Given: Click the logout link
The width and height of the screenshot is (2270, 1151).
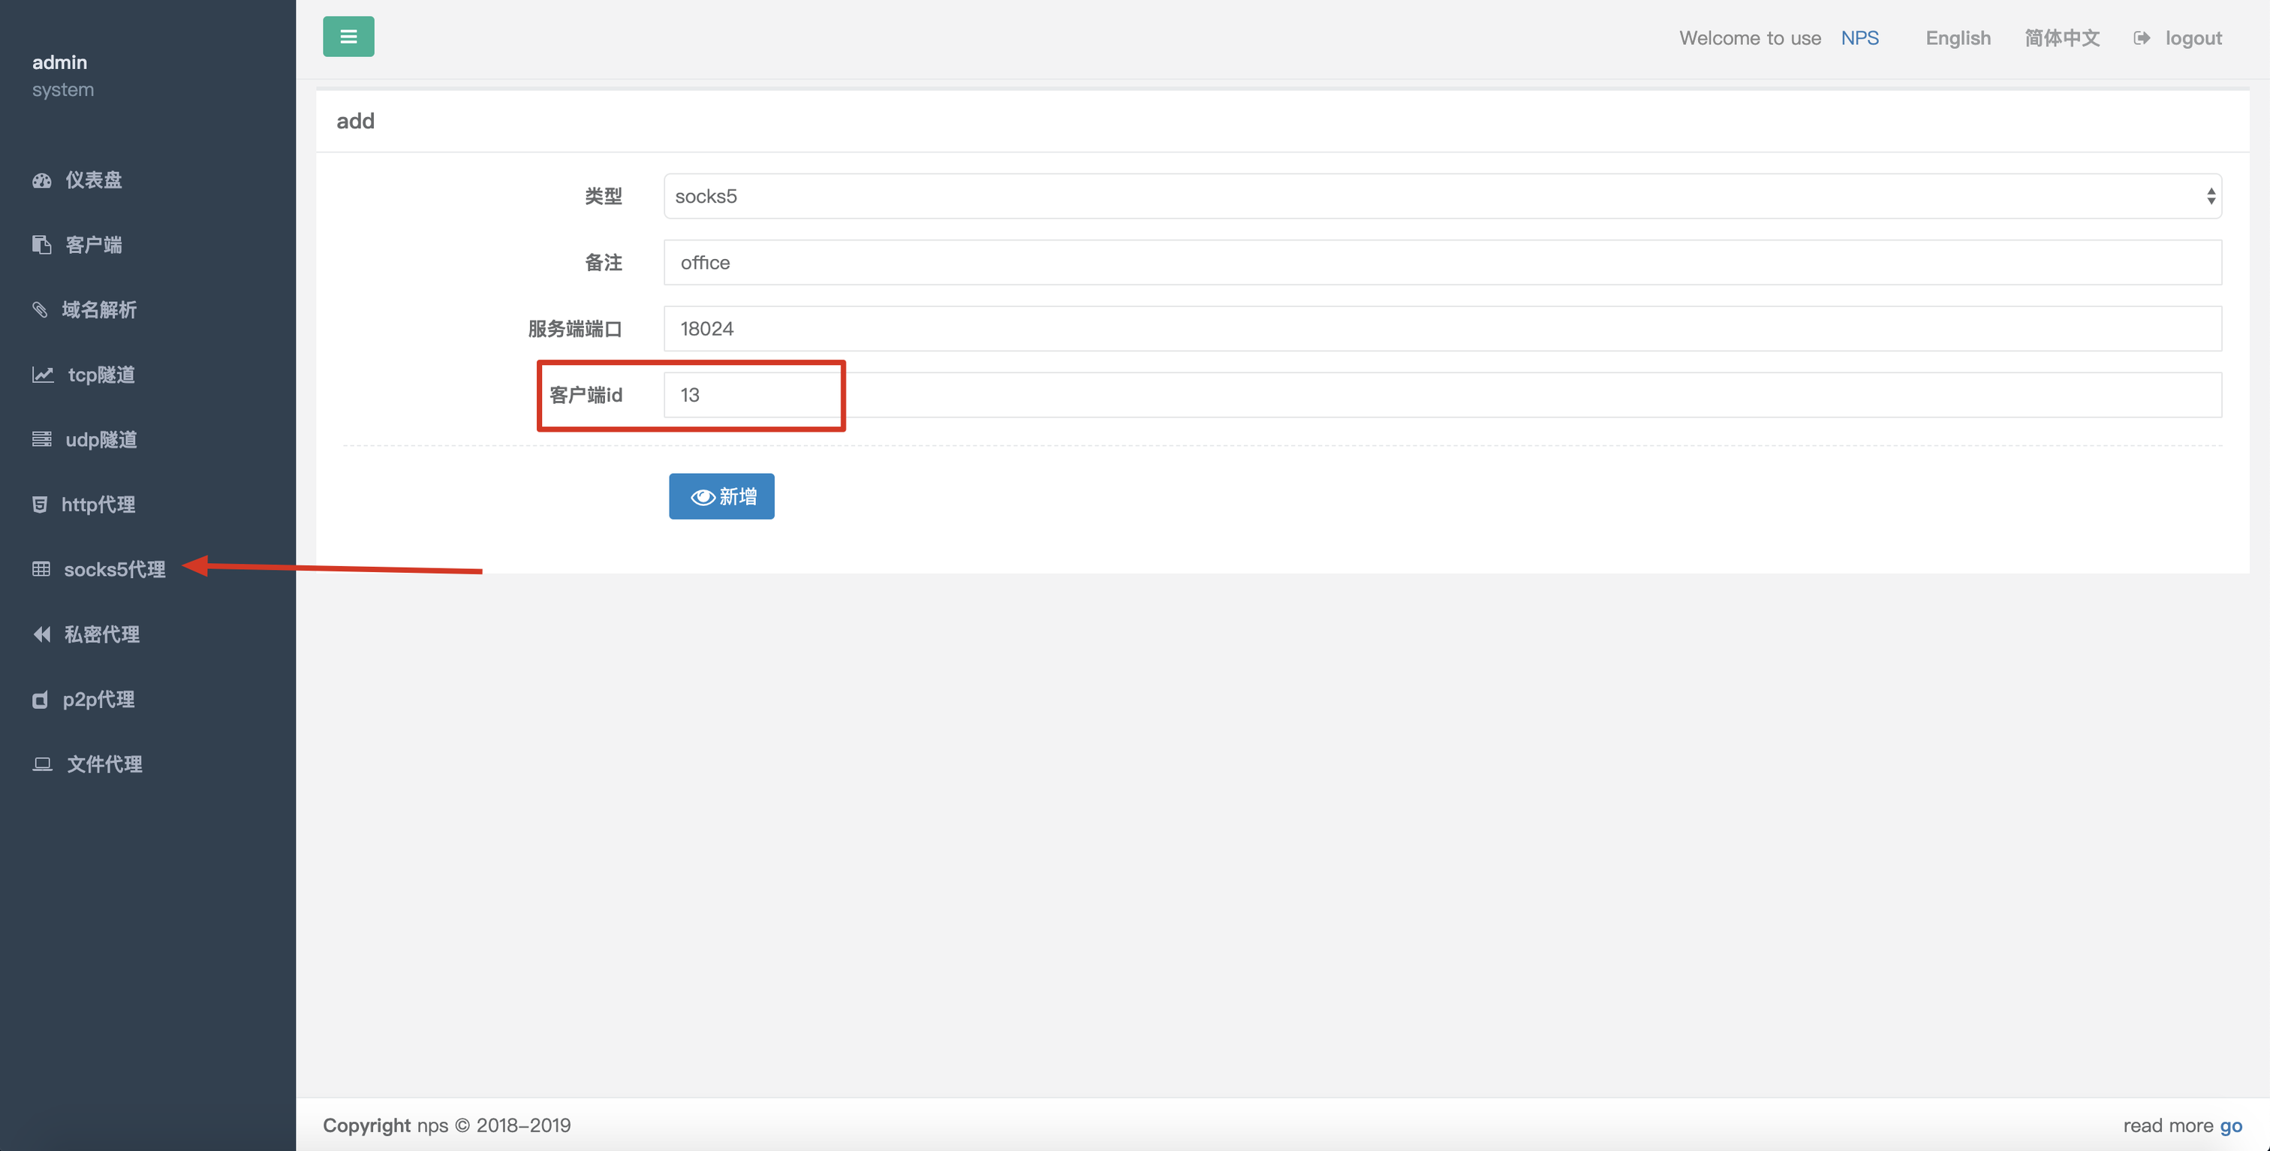Looking at the screenshot, I should 2193,38.
